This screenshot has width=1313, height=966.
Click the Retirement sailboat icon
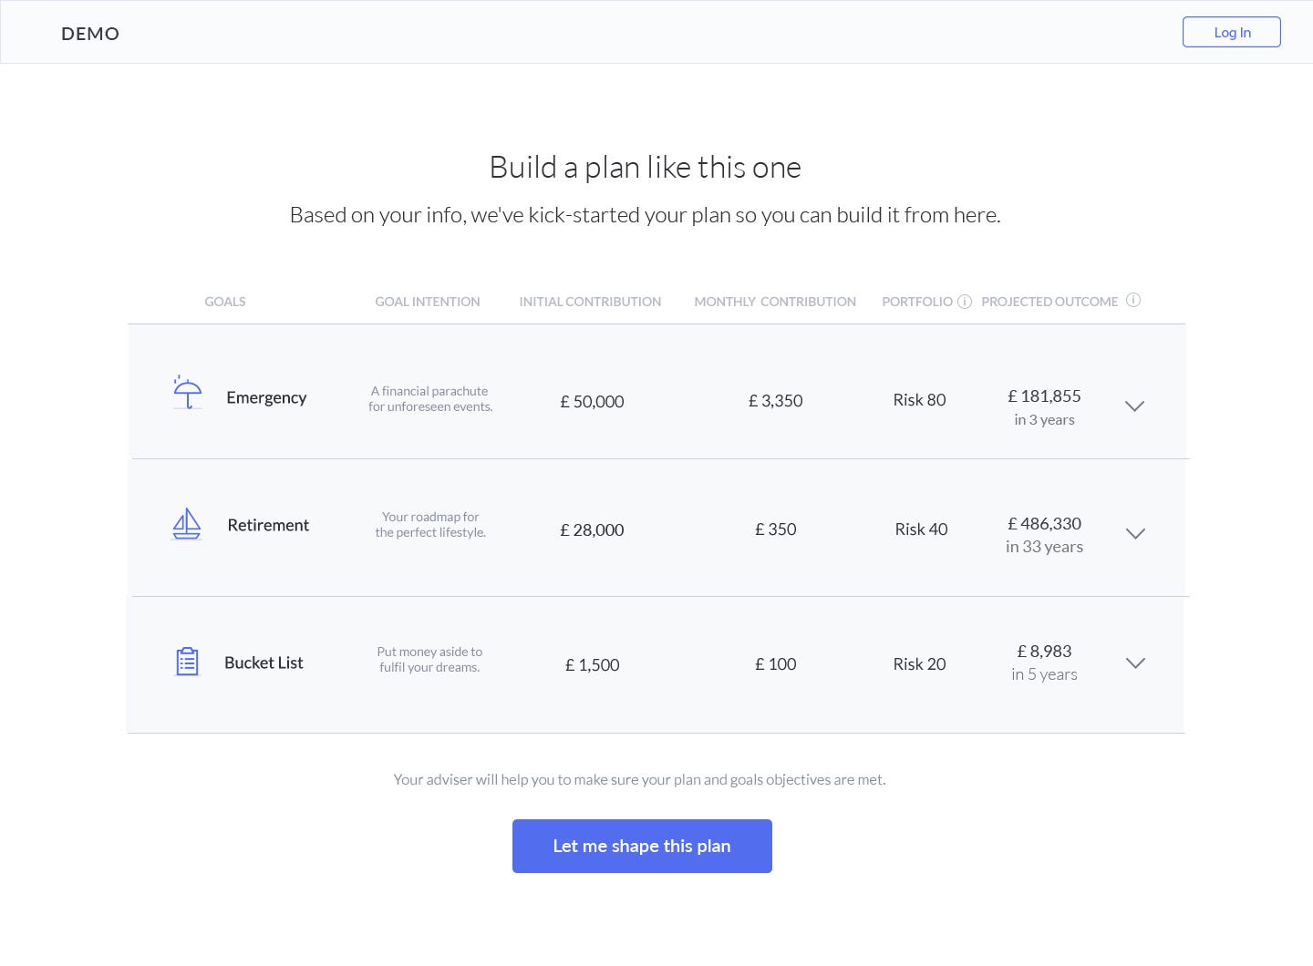coord(187,524)
